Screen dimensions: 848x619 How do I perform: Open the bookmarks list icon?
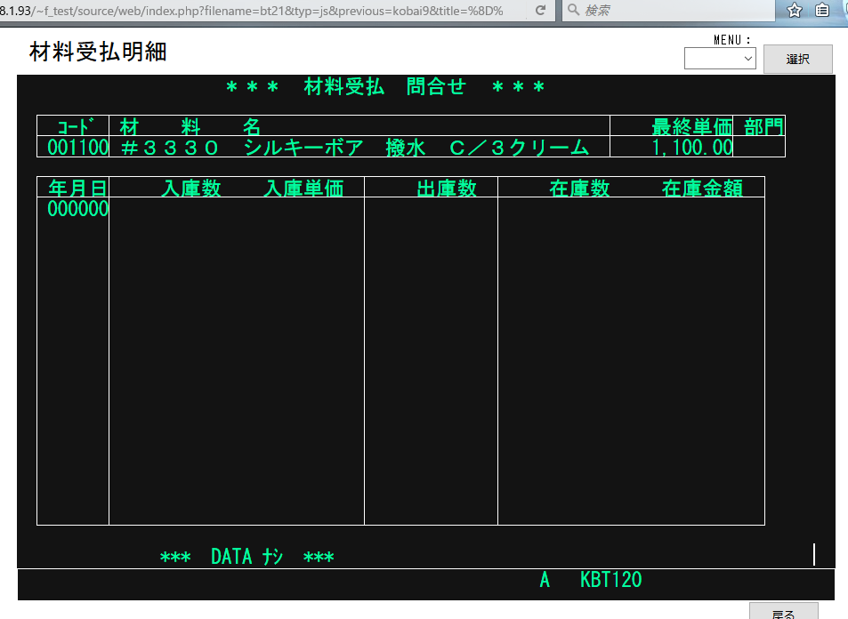[x=823, y=11]
